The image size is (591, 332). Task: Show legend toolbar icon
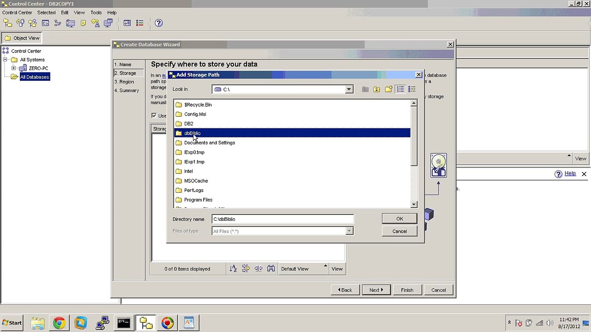[139, 23]
